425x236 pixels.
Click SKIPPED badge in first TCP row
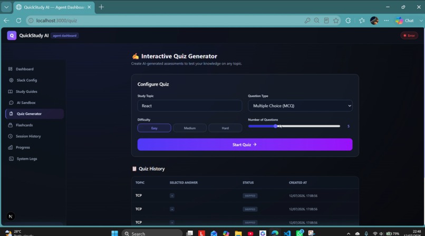250,195
